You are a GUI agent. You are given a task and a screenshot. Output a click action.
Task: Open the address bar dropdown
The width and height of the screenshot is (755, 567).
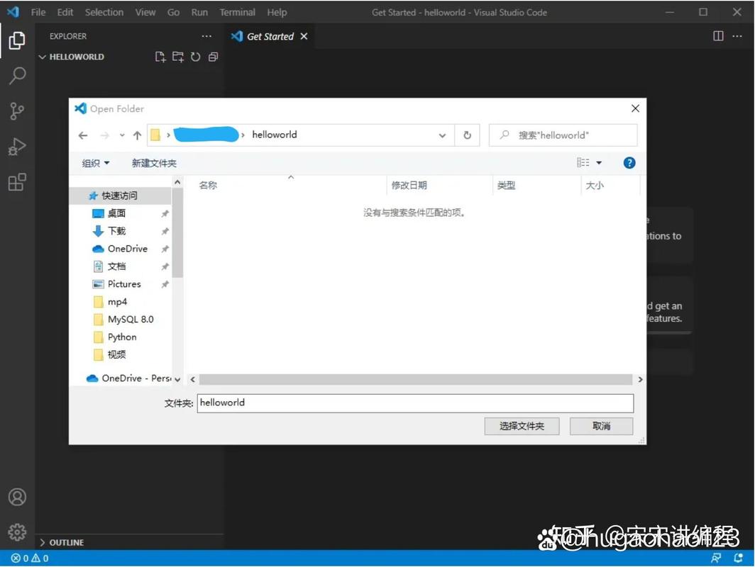click(442, 135)
